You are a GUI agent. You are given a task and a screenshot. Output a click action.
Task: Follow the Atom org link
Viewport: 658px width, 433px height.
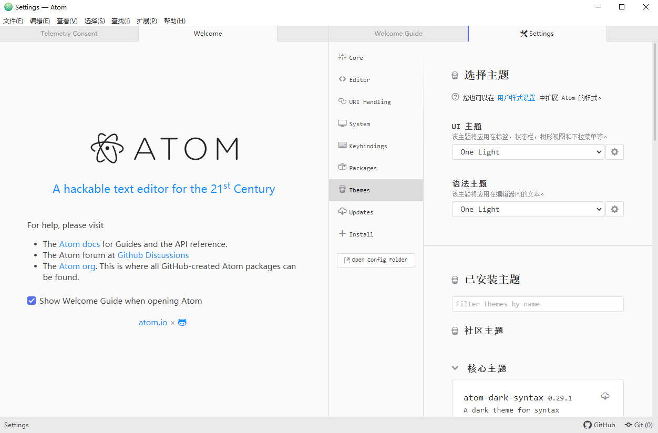pyautogui.click(x=77, y=266)
